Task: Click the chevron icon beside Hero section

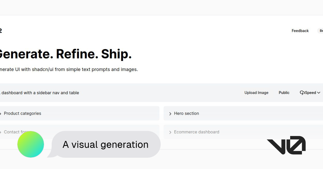Action: pyautogui.click(x=170, y=113)
